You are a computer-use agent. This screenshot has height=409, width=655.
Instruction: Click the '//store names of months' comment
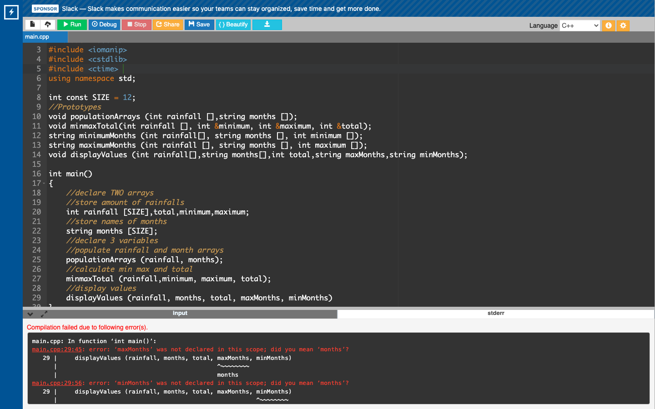(116, 221)
